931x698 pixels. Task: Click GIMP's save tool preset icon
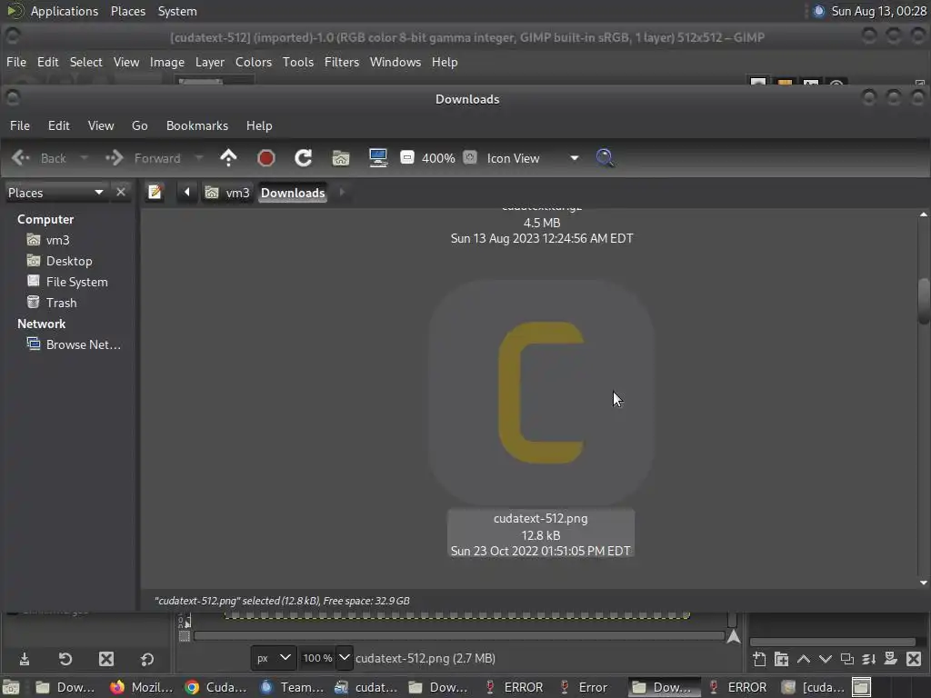pyautogui.click(x=25, y=659)
